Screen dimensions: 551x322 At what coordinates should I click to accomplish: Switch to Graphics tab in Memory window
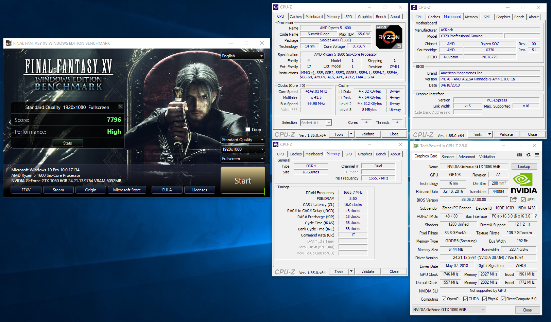(x=365, y=154)
